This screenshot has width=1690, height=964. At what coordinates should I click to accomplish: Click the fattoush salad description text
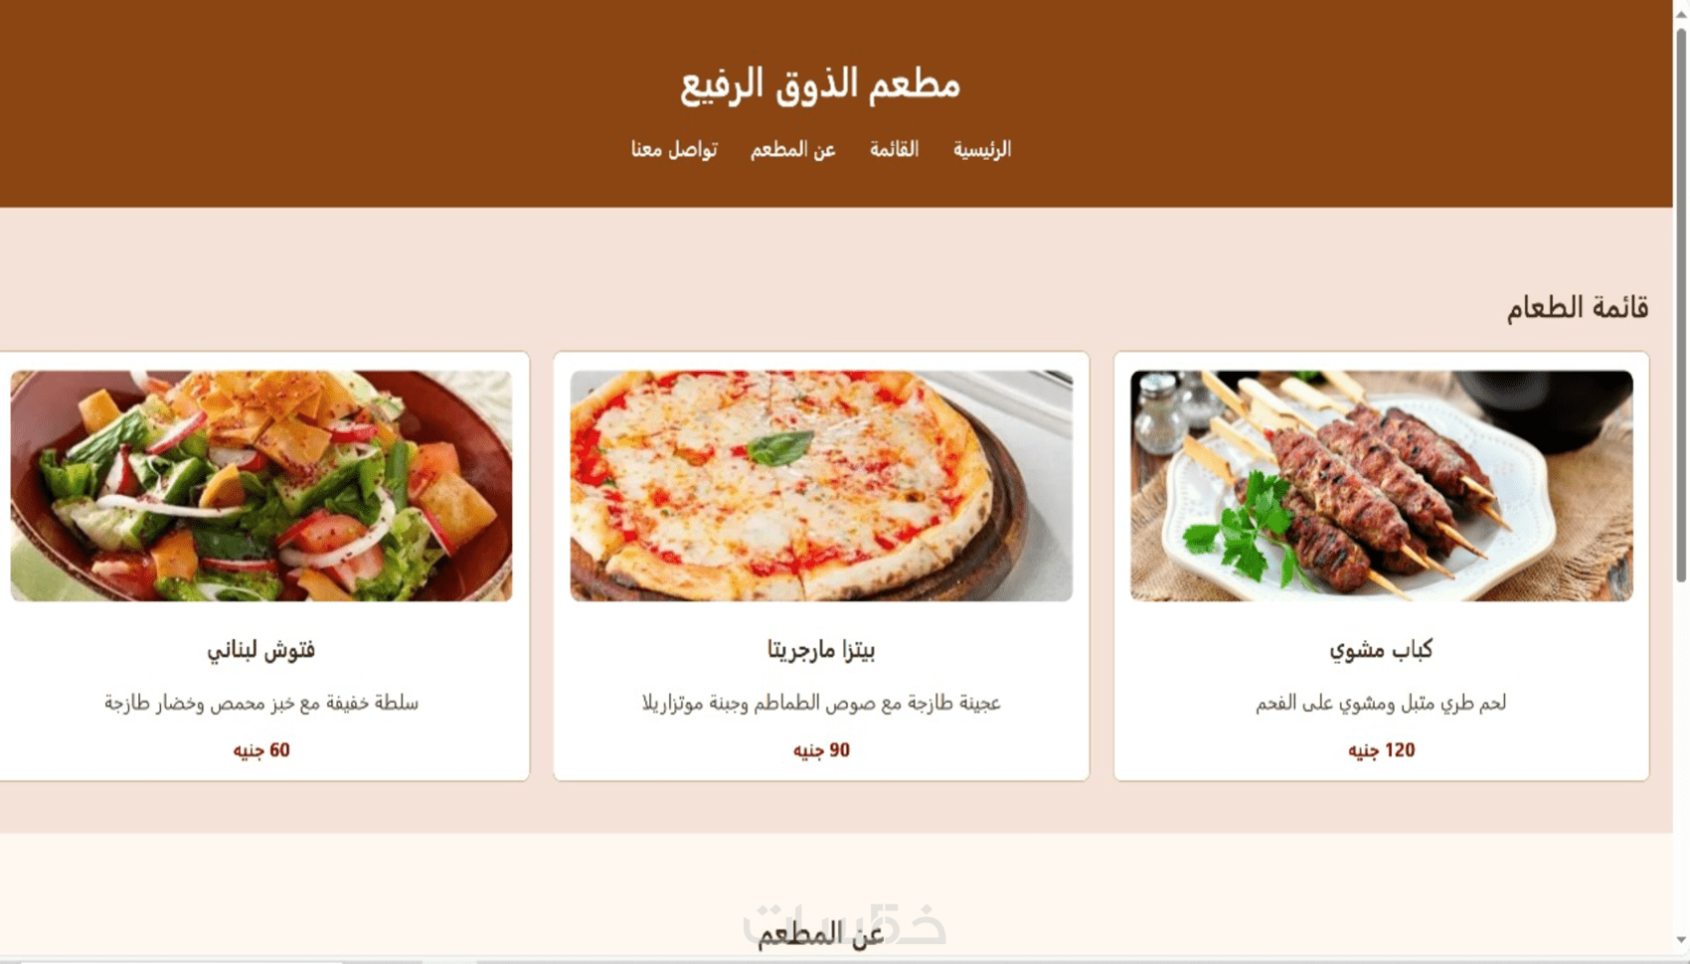pyautogui.click(x=261, y=704)
